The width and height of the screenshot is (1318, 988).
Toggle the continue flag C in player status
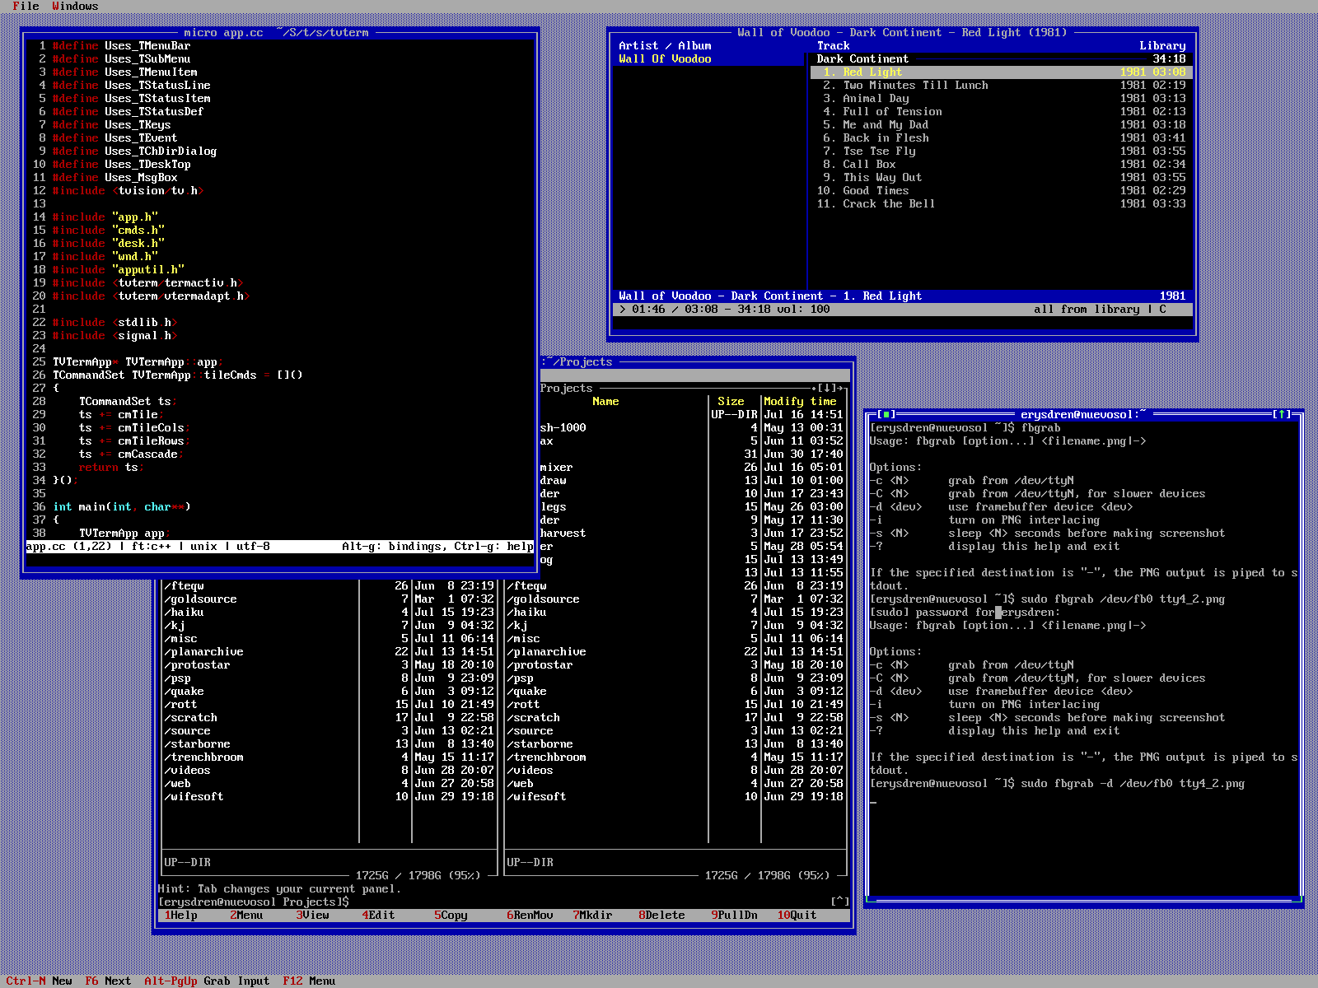coord(1162,310)
